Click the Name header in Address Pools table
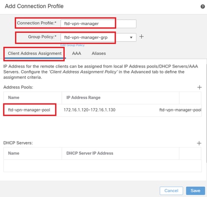This screenshot has height=197, width=207. click(x=14, y=98)
